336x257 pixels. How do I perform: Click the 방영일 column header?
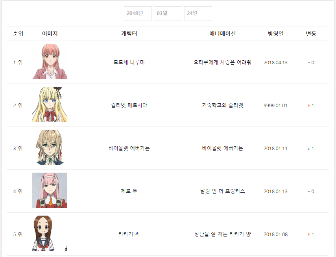tap(275, 34)
